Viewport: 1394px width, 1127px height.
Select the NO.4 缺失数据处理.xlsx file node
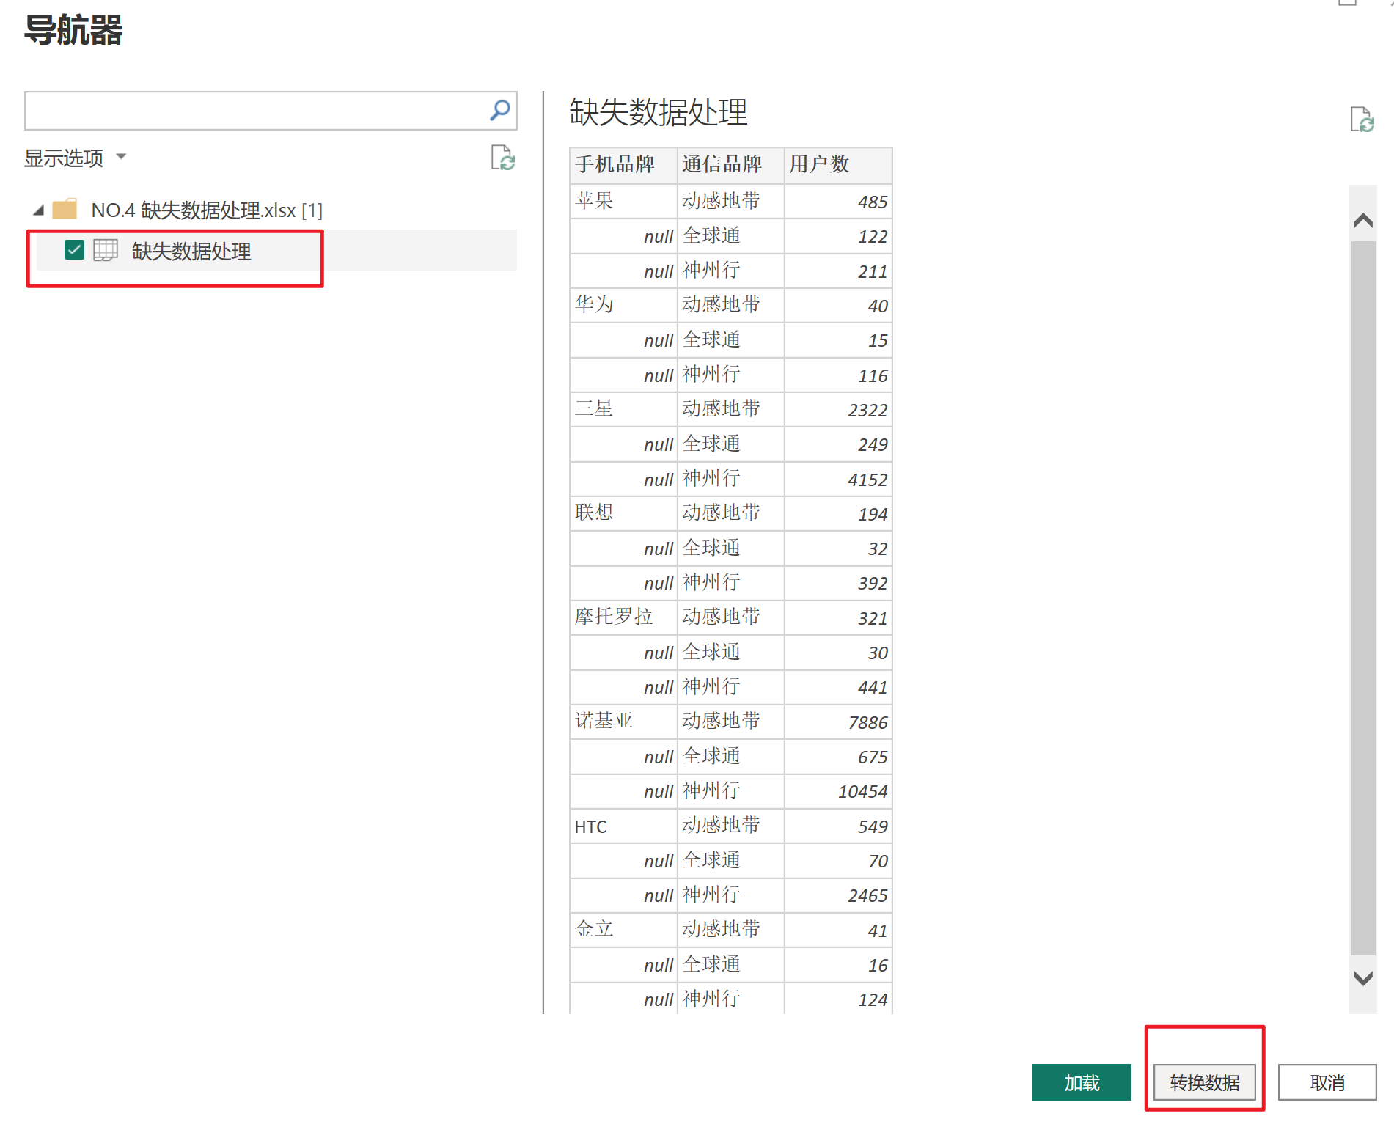click(206, 210)
